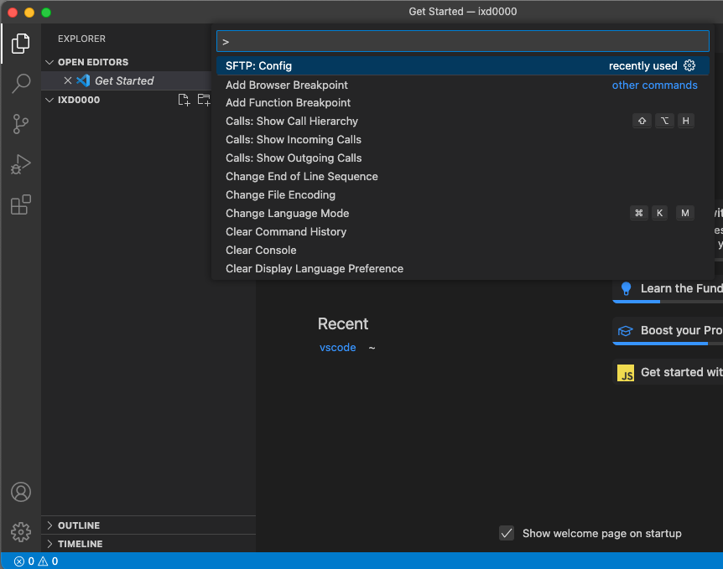Viewport: 723px width, 569px height.
Task: Open the recent vscode folder link
Action: pyautogui.click(x=337, y=348)
